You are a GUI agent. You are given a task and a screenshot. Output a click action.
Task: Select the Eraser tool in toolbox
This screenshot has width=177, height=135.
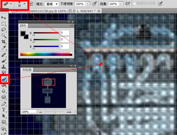(4, 79)
